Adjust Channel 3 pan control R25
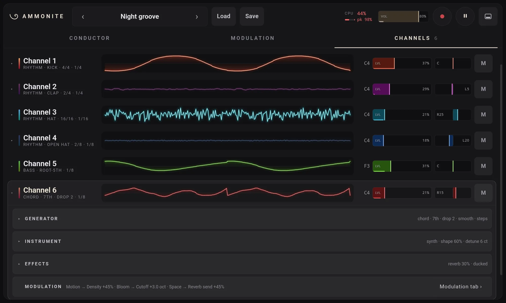 coord(453,115)
